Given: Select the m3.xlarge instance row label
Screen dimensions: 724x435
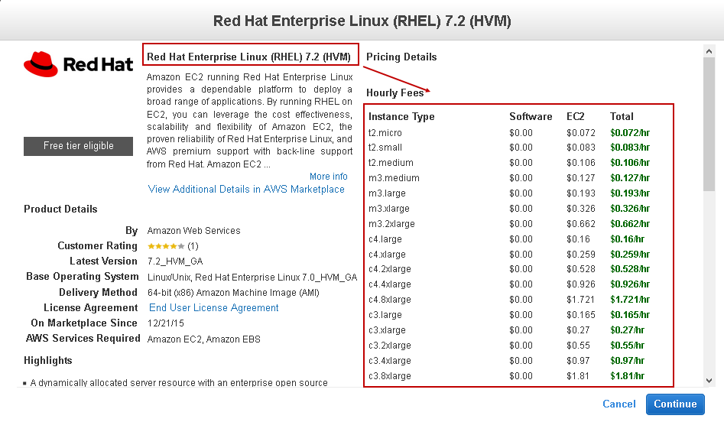Looking at the screenshot, I should click(389, 209).
